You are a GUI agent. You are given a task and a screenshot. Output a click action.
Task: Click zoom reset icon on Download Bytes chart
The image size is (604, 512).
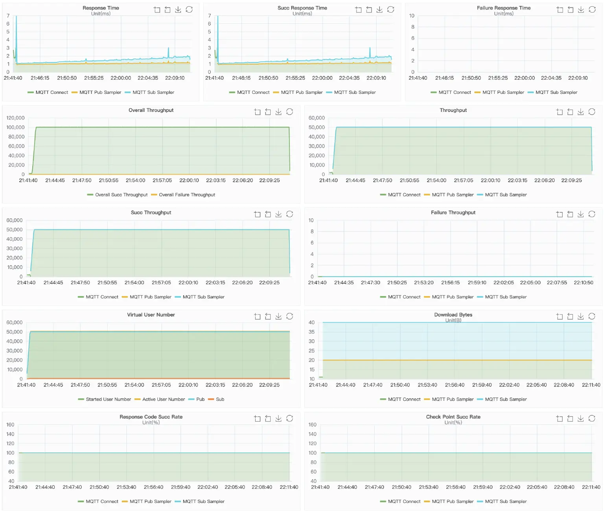(x=570, y=316)
